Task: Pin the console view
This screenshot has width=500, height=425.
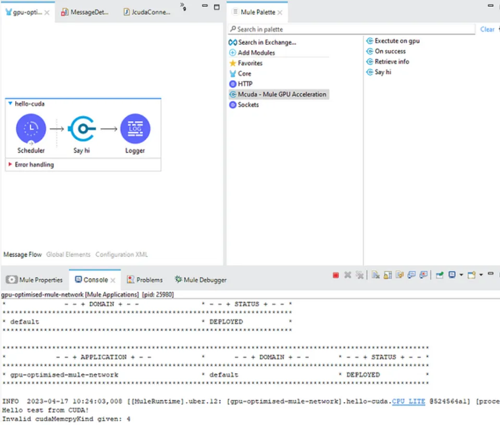Action: 440,275
